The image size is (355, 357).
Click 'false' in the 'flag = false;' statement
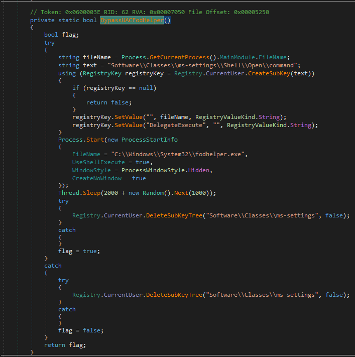(x=91, y=330)
